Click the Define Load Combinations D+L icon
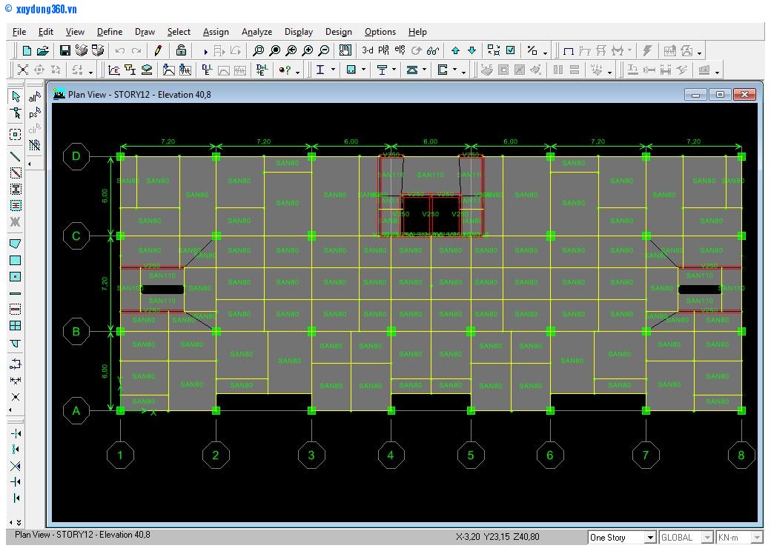This screenshot has height=551, width=771. pyautogui.click(x=262, y=70)
